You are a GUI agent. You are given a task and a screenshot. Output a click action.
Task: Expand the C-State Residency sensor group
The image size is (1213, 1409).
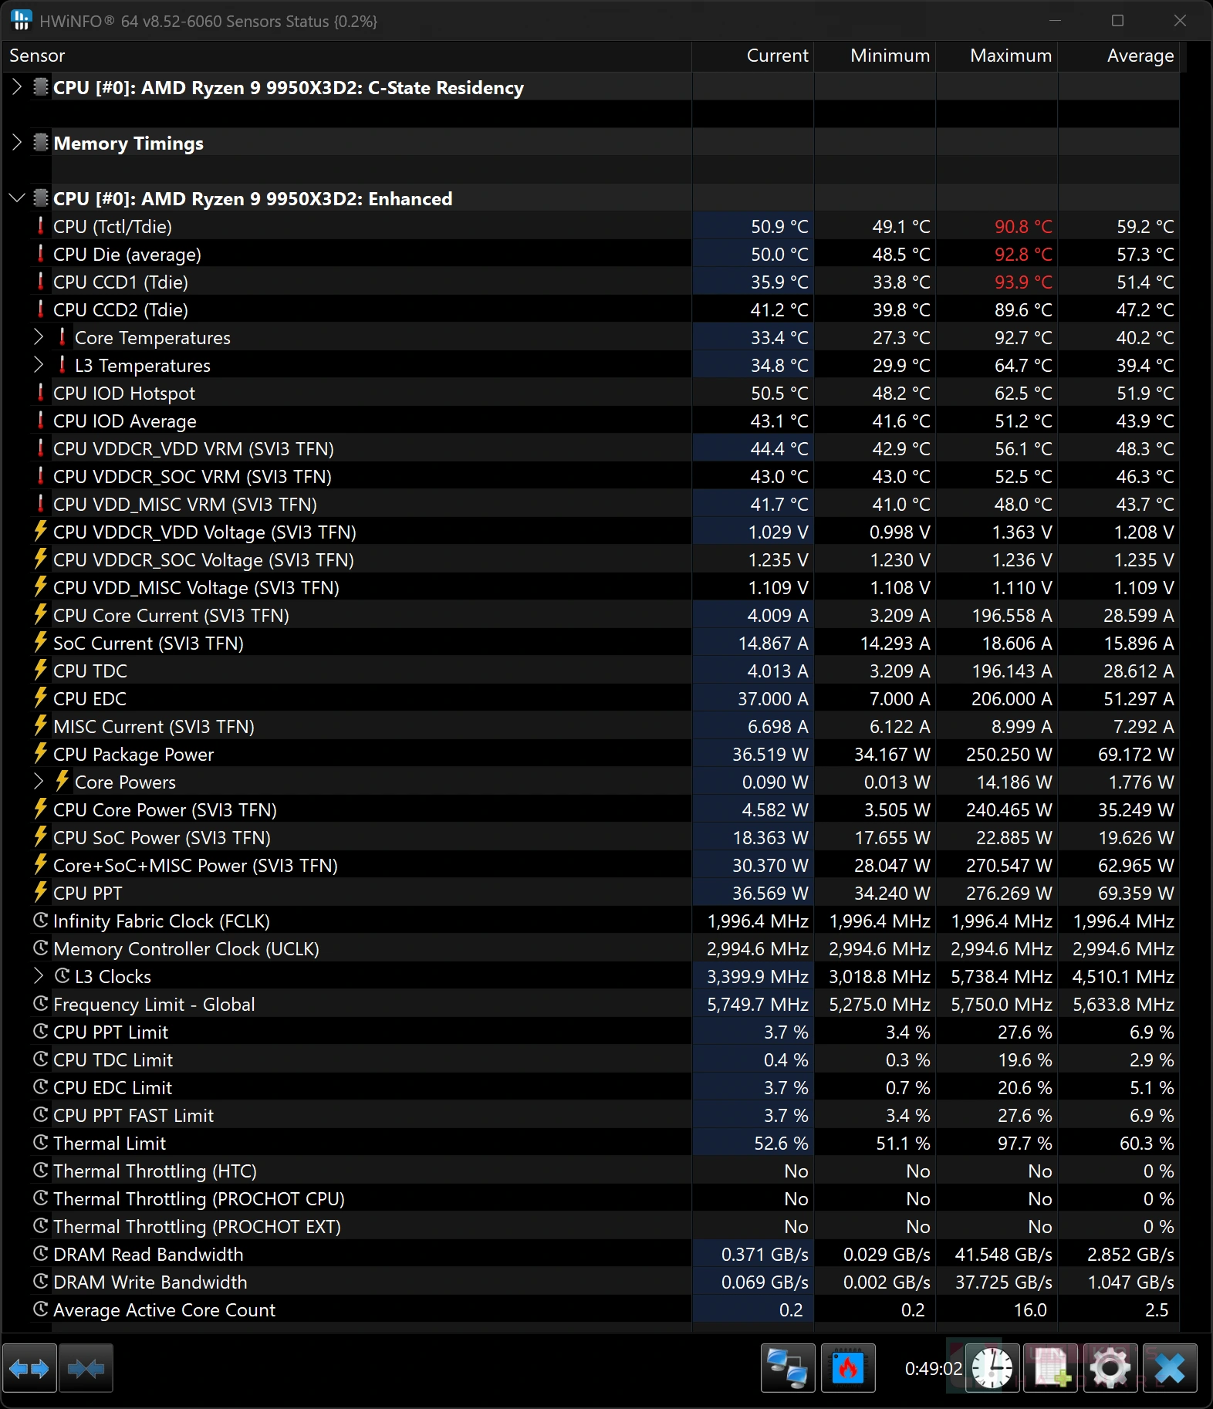coord(17,87)
